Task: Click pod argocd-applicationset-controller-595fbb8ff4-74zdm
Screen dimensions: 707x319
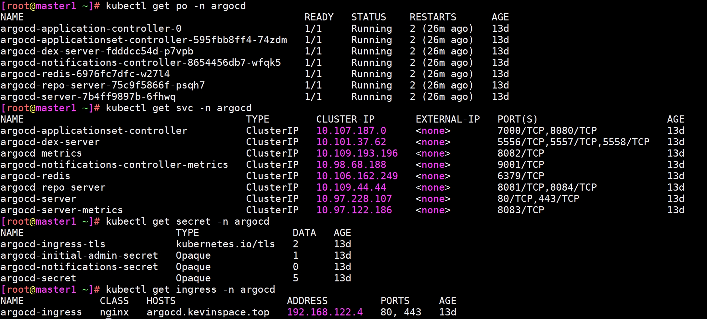Action: tap(144, 40)
